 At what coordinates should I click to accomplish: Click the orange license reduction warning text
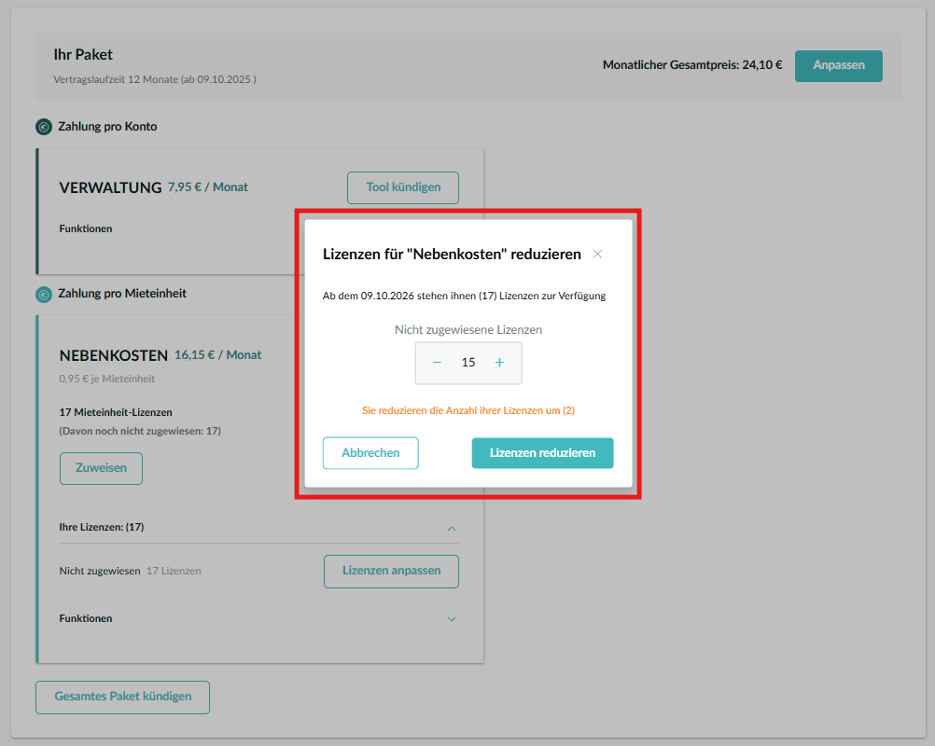(467, 410)
